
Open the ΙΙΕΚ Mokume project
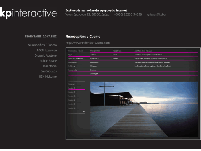[x=48, y=76]
